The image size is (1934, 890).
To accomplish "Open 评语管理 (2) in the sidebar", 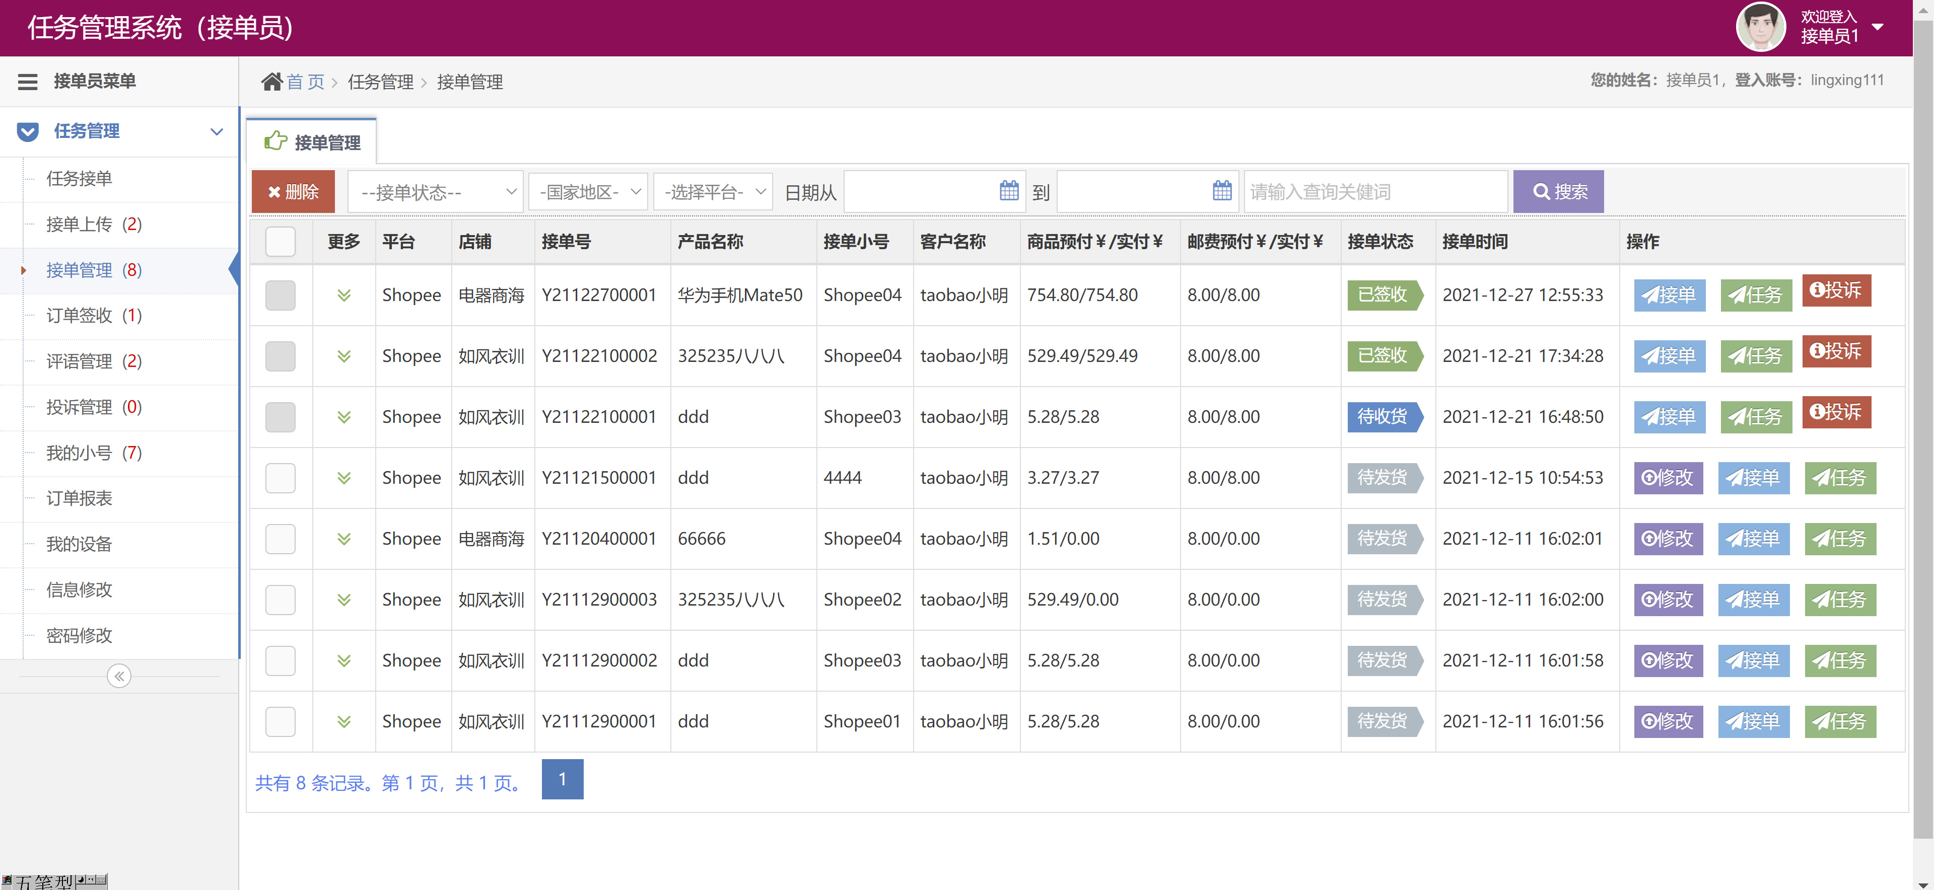I will [x=94, y=361].
